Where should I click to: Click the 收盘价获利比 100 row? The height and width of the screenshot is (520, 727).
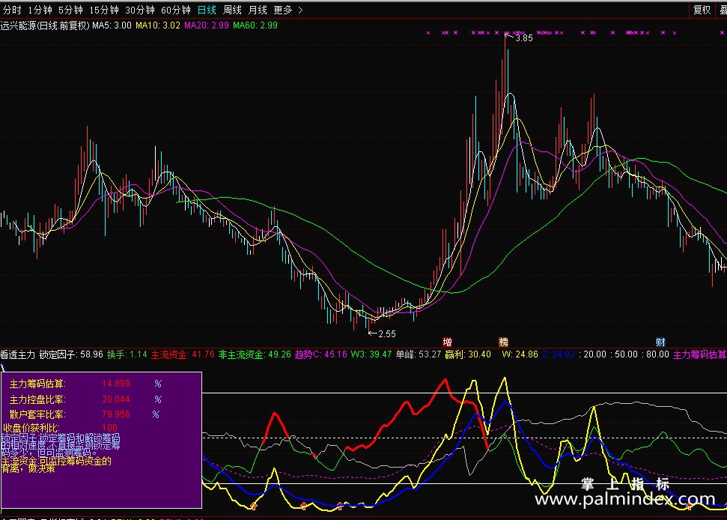61,428
